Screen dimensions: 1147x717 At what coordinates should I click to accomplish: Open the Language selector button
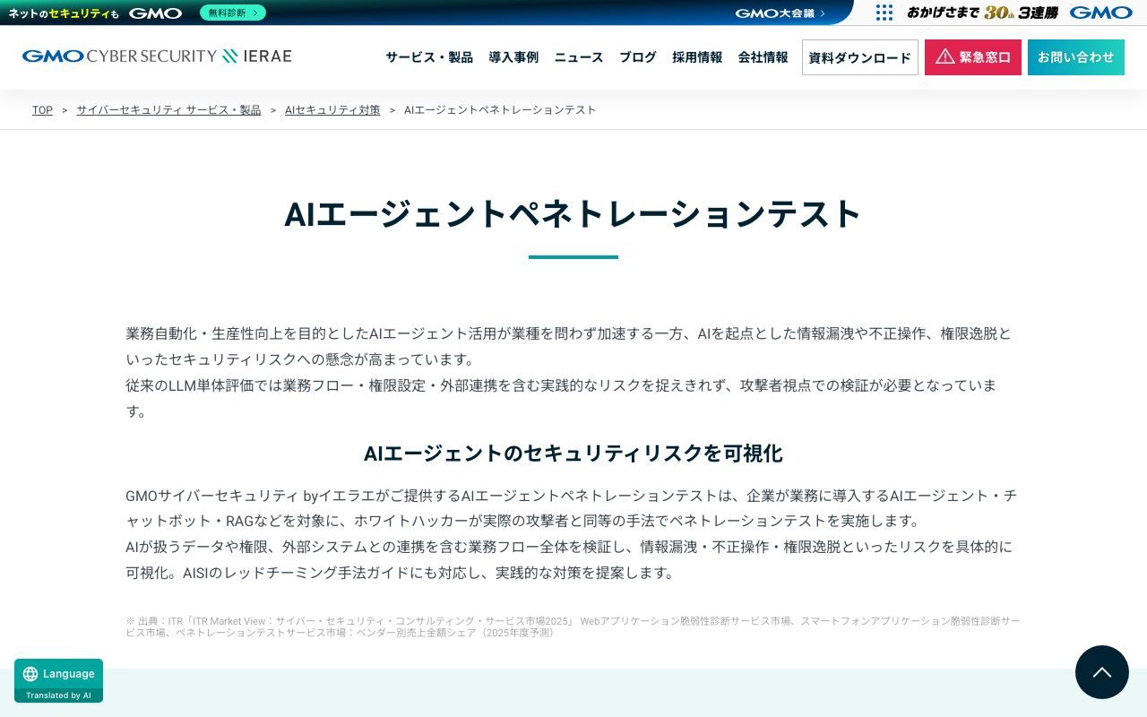pos(58,681)
